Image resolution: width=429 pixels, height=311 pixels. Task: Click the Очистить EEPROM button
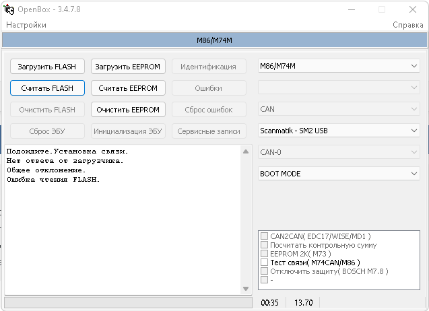click(128, 110)
